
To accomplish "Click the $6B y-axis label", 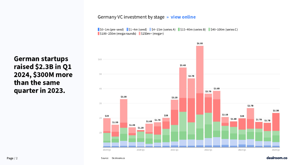I will click(100, 59).
